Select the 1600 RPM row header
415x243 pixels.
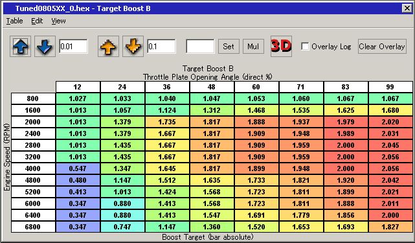pos(33,110)
